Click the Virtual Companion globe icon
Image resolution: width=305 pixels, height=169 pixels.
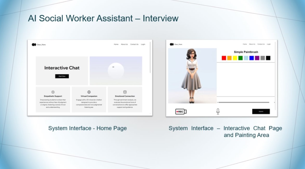click(x=89, y=92)
